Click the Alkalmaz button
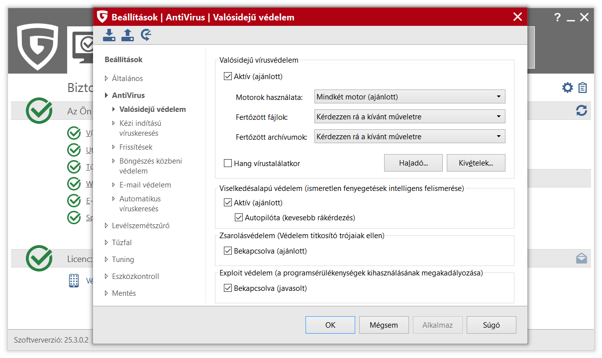The image size is (602, 358). coord(438,325)
